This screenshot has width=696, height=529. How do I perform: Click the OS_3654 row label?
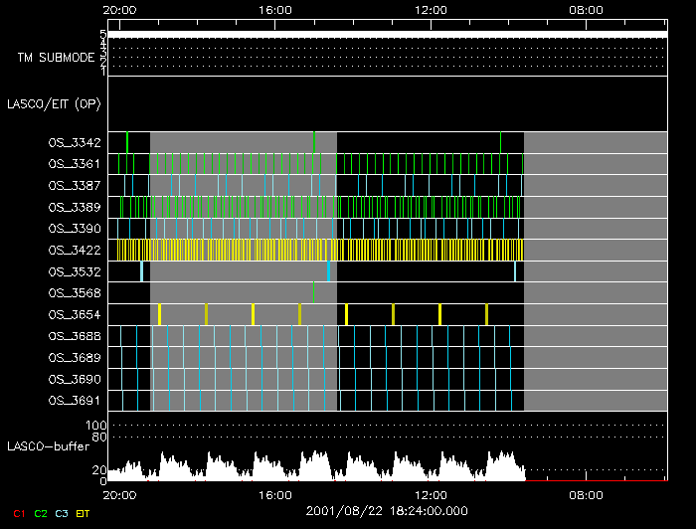(74, 314)
